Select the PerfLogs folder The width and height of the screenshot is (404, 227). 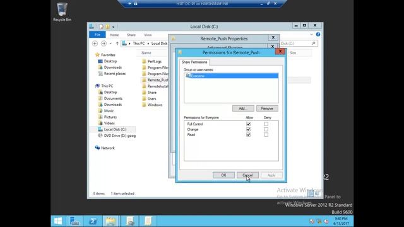pos(154,61)
